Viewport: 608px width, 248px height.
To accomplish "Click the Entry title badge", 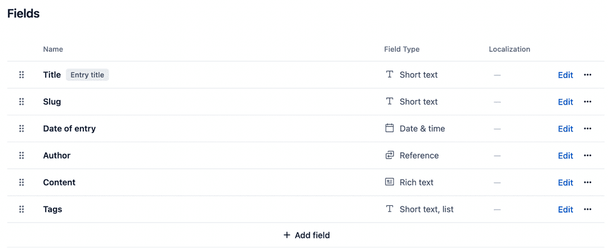I will (x=87, y=75).
